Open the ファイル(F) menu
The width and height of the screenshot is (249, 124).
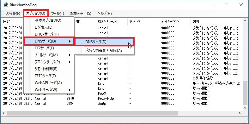pos(13,14)
